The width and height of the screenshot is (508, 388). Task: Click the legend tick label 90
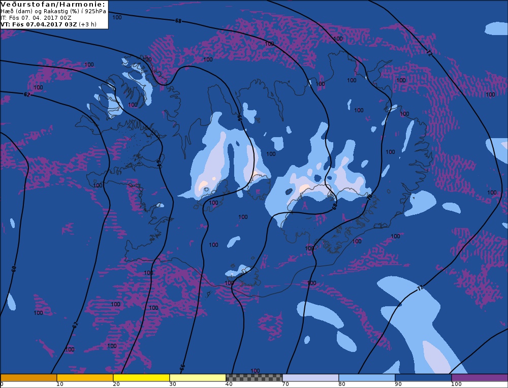(x=398, y=384)
